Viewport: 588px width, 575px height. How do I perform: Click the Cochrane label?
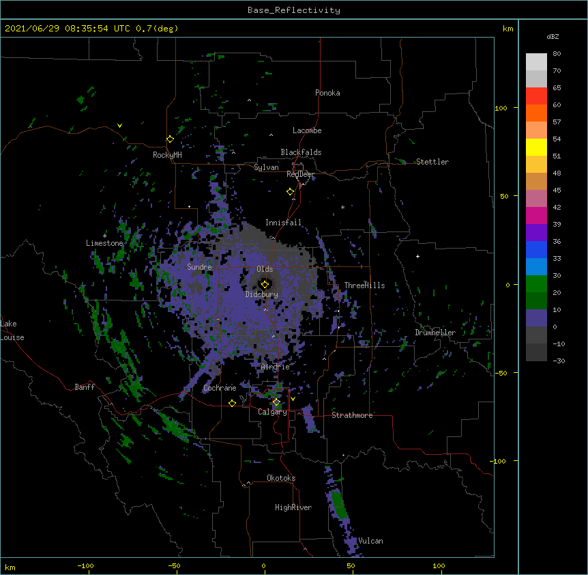pos(220,388)
